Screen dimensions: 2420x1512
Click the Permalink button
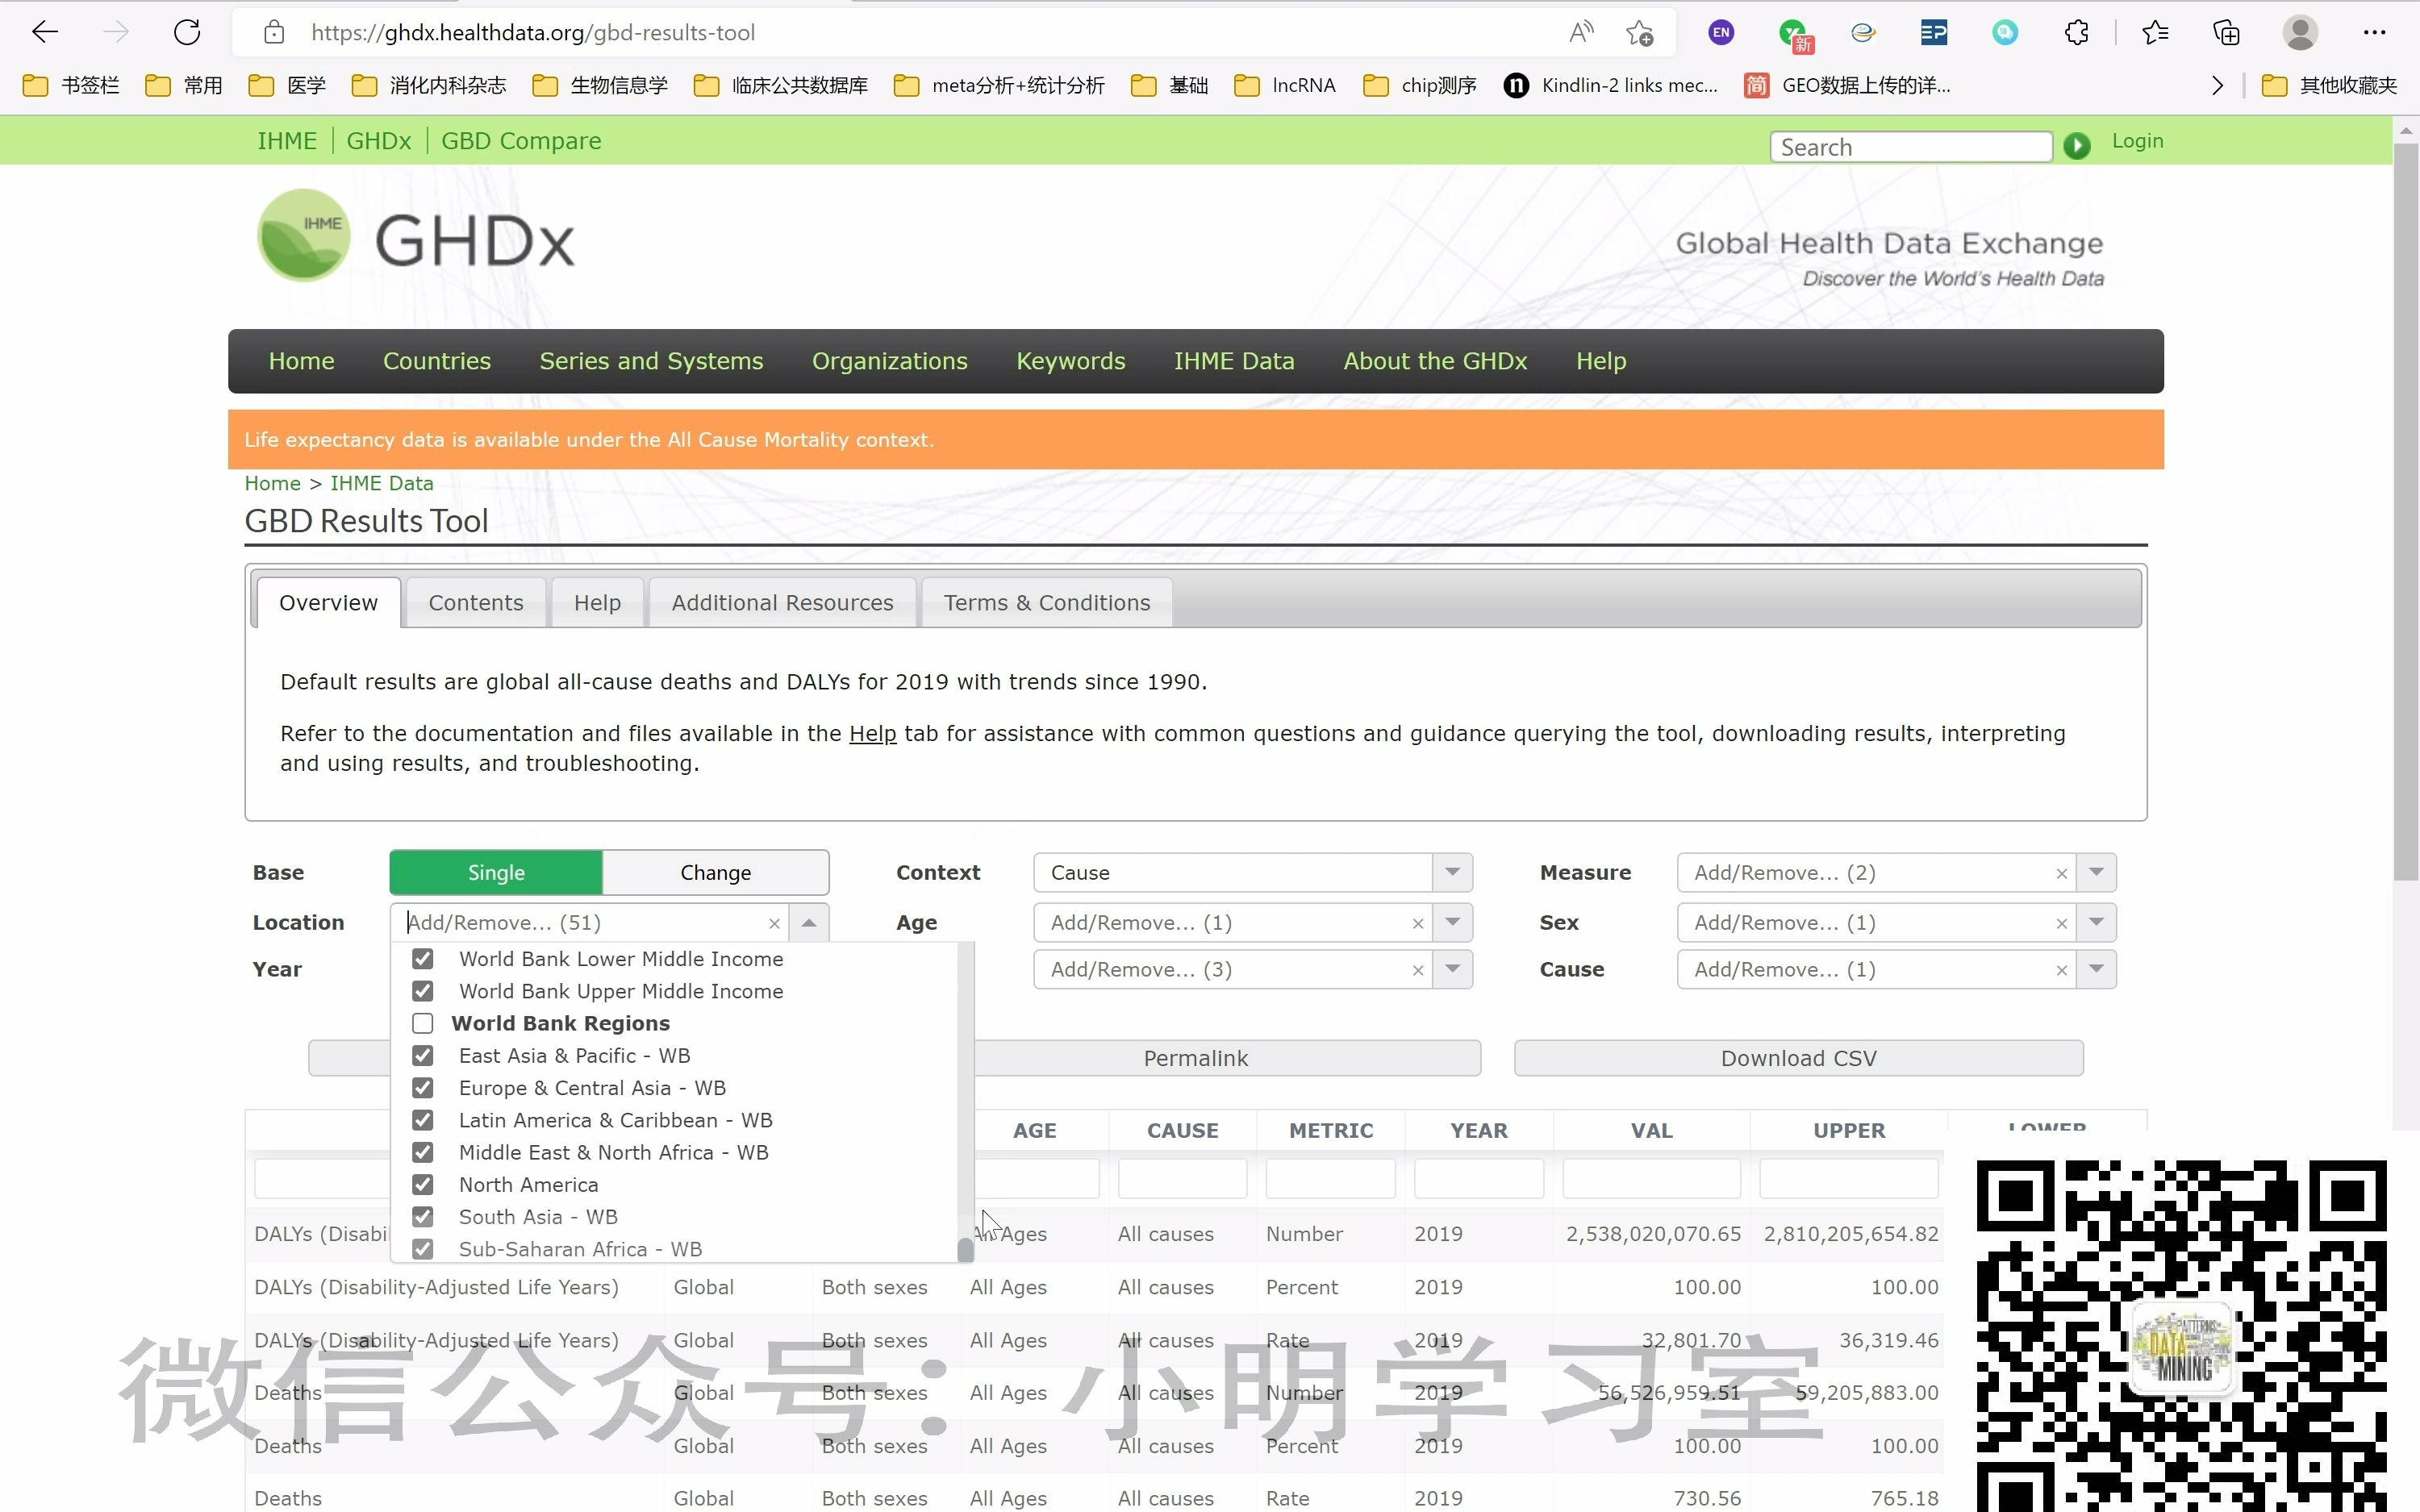(1196, 1058)
